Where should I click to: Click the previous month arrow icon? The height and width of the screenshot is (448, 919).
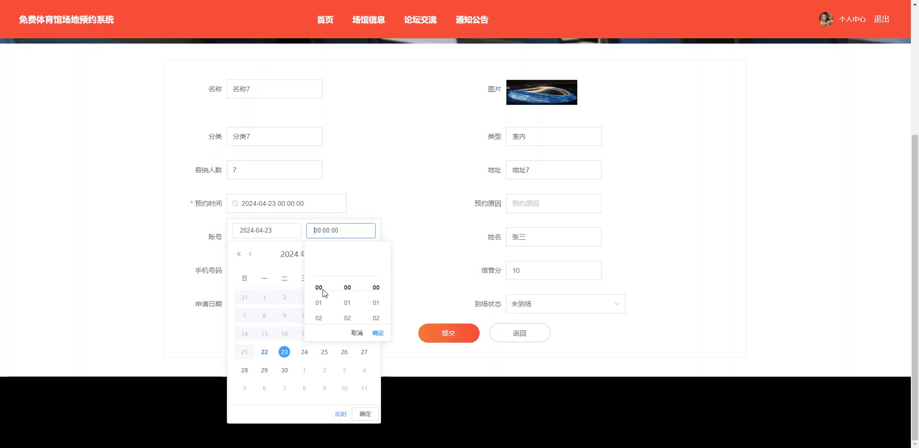point(250,254)
